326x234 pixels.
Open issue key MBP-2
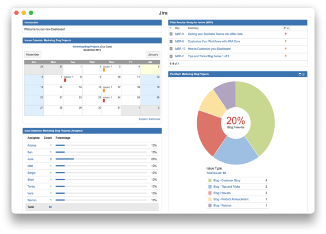point(180,56)
